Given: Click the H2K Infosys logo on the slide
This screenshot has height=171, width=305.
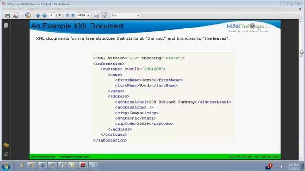Looking at the screenshot, I should (x=248, y=28).
